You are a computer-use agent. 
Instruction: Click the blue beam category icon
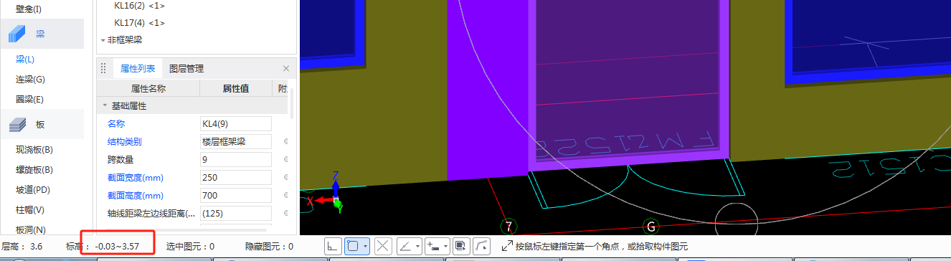click(x=17, y=34)
